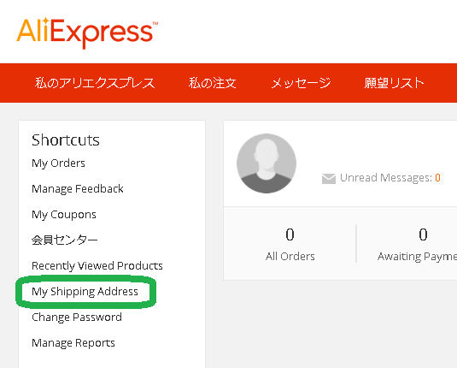Open My Orders shortcut
This screenshot has height=368, width=457.
point(58,163)
